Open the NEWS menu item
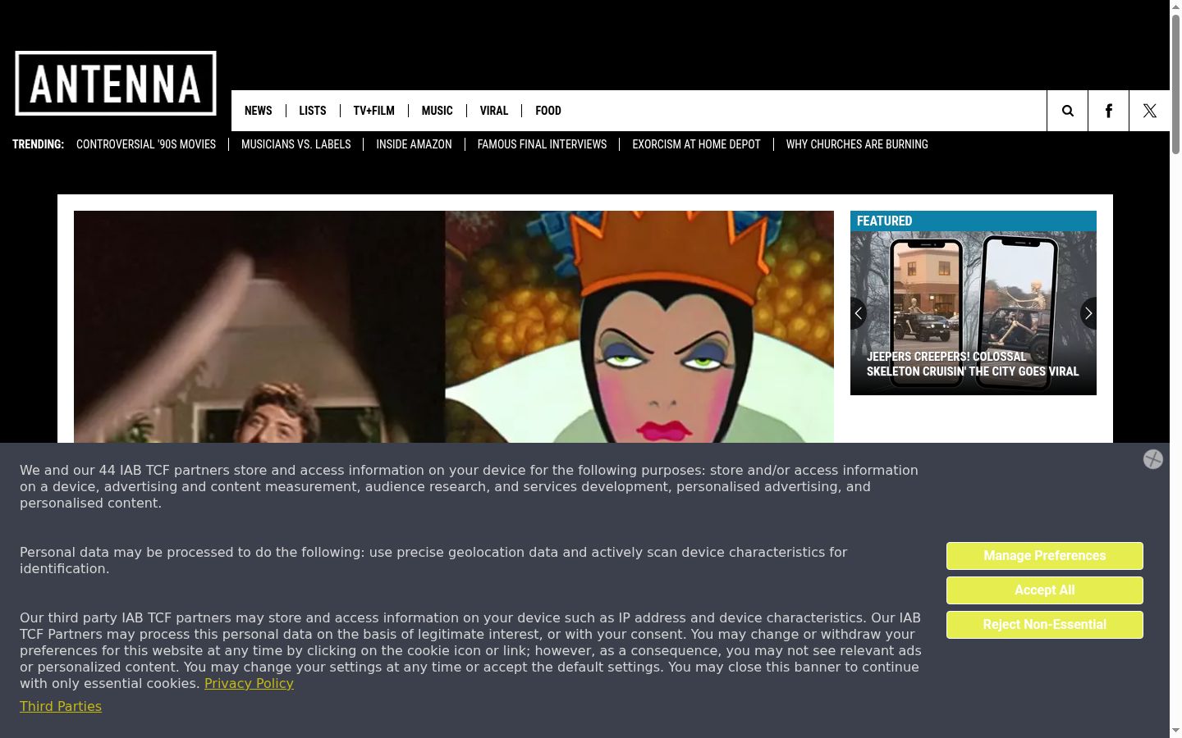The height and width of the screenshot is (738, 1182). coord(258,111)
